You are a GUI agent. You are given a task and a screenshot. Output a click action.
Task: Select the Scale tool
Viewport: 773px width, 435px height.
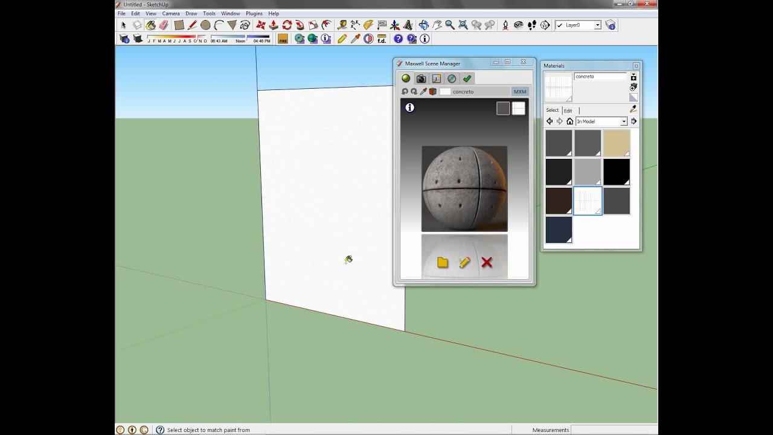(x=313, y=25)
